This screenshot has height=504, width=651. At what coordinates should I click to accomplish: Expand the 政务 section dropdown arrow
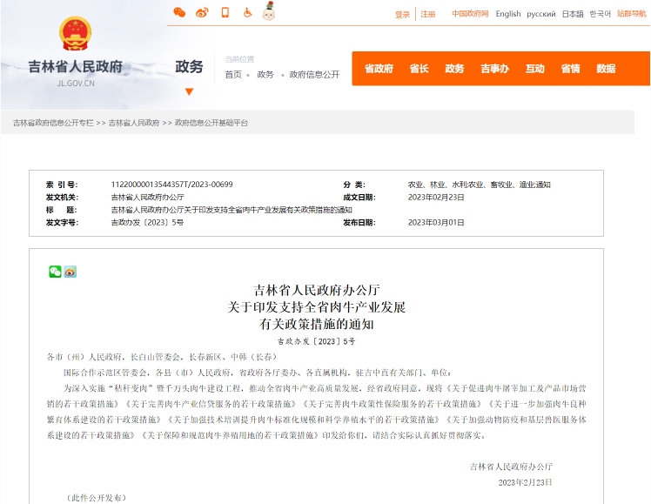tap(189, 91)
